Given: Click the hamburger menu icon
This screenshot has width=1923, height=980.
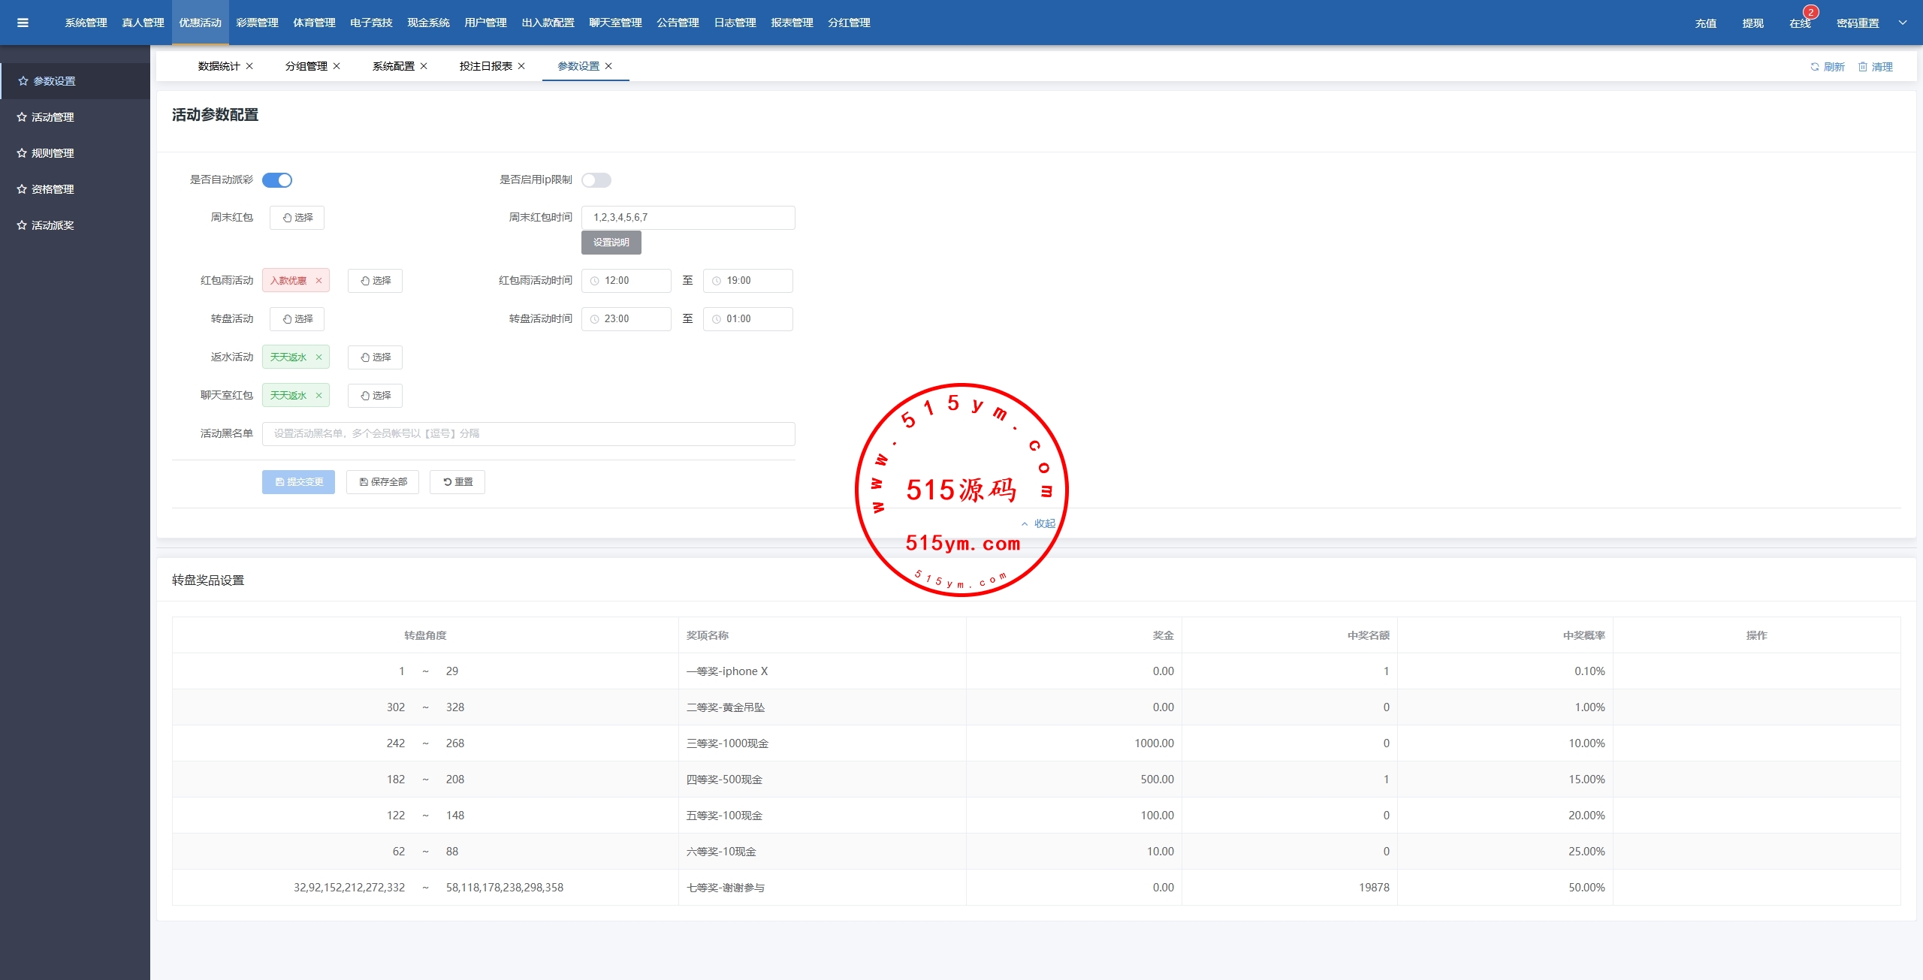Looking at the screenshot, I should 23,23.
